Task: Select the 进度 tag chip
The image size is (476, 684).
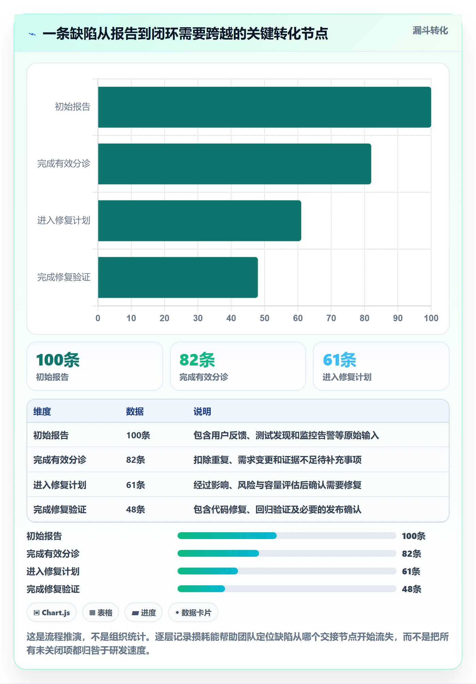Action: pyautogui.click(x=143, y=613)
